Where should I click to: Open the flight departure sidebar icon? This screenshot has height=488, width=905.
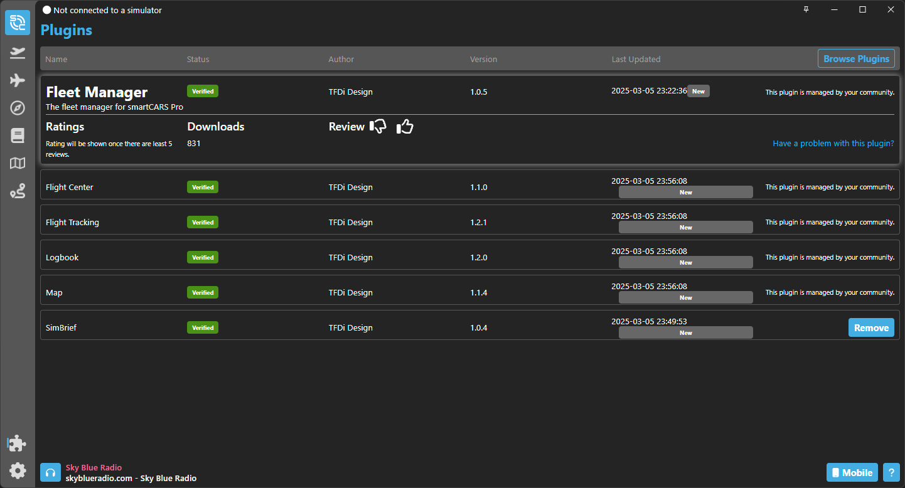(x=18, y=53)
